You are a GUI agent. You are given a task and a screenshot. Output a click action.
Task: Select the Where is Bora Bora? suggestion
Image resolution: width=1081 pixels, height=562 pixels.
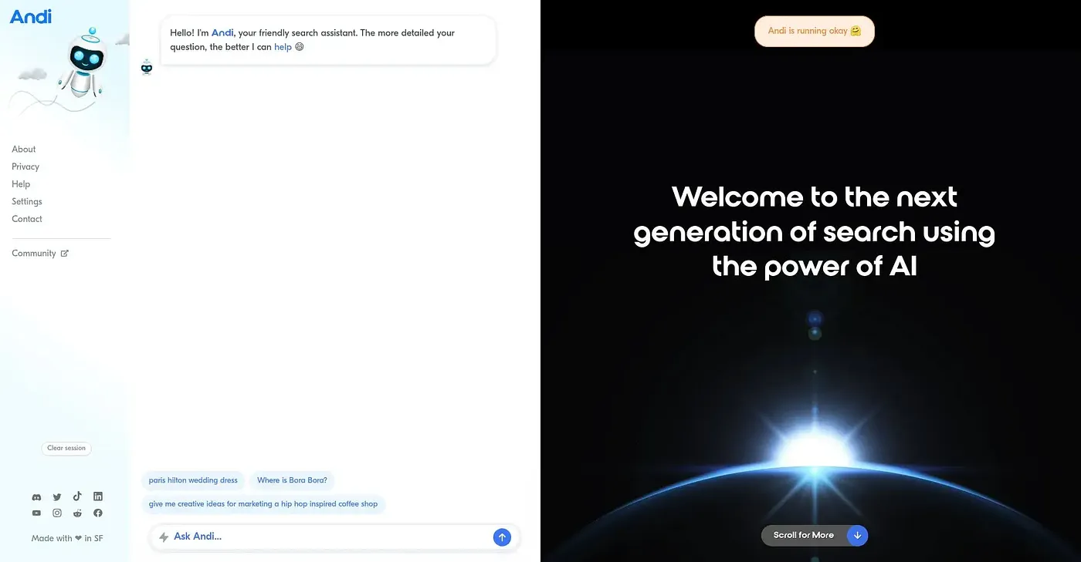tap(292, 480)
